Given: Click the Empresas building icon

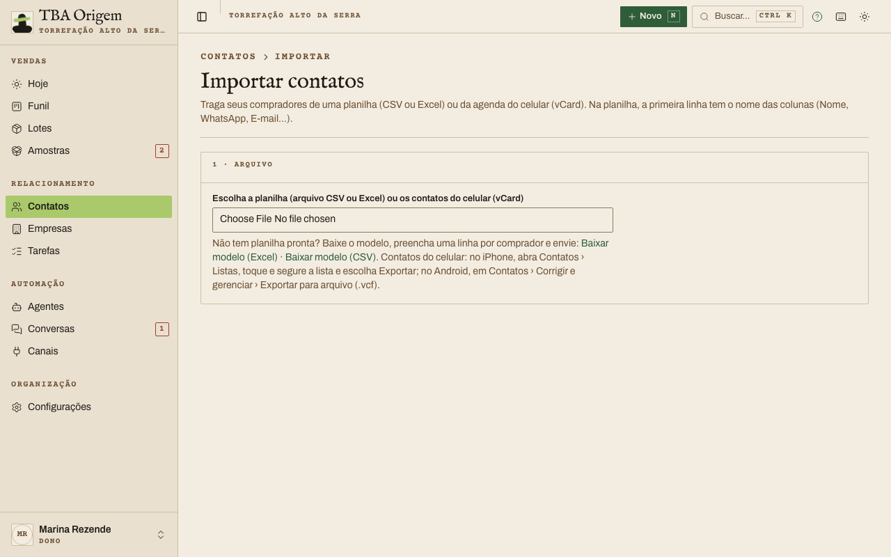Looking at the screenshot, I should click(x=17, y=228).
